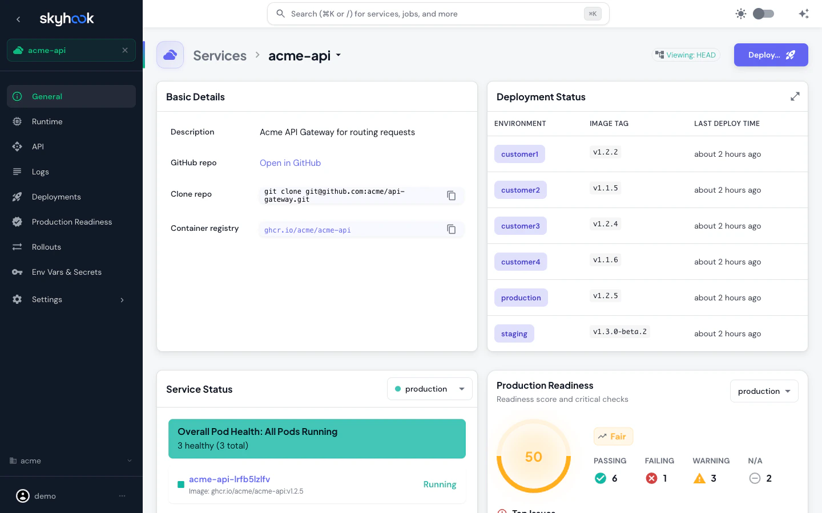Viewport: 822px width, 513px height.
Task: Expand the Deployment Status panel
Action: tap(795, 97)
